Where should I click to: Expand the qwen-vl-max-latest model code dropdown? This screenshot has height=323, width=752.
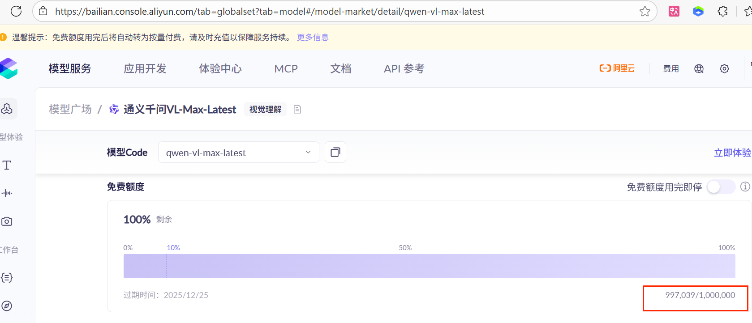(x=238, y=153)
